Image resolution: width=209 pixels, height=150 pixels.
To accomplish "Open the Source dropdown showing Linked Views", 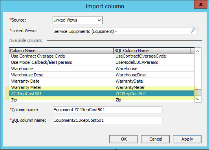I will 77,20.
